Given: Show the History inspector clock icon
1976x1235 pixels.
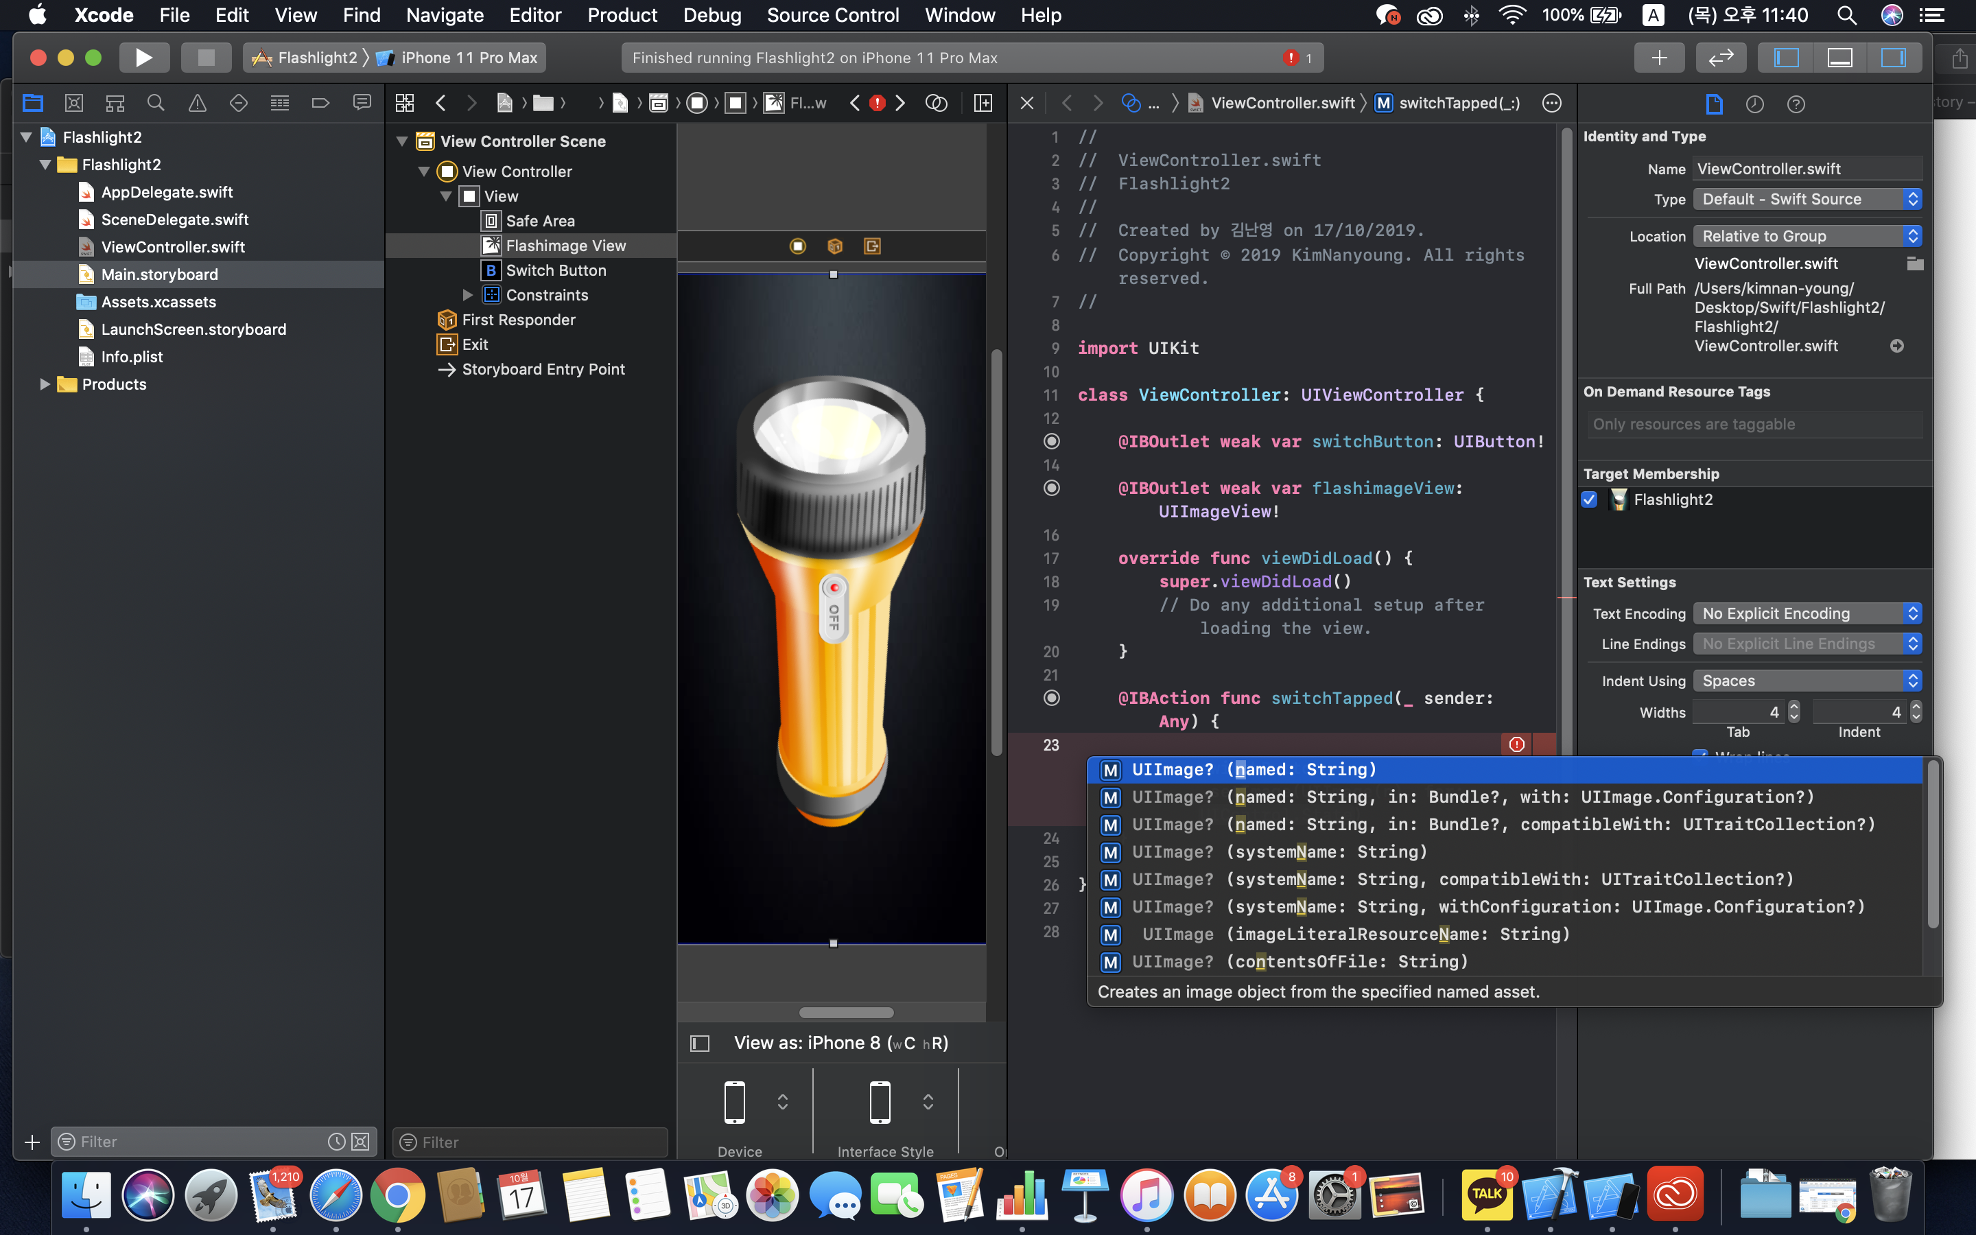Looking at the screenshot, I should point(1754,104).
